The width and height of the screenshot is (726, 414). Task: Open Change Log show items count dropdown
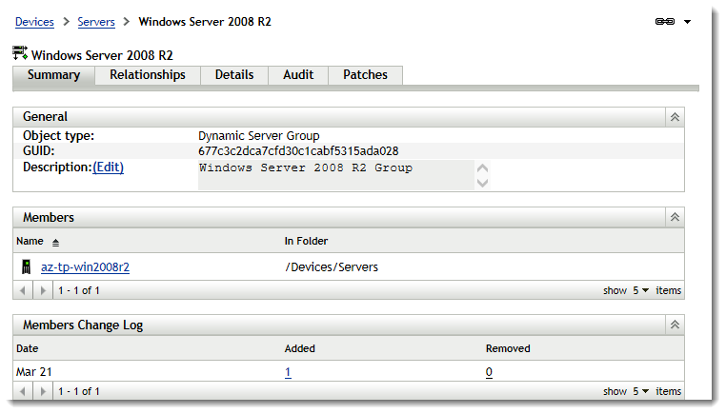tap(641, 391)
